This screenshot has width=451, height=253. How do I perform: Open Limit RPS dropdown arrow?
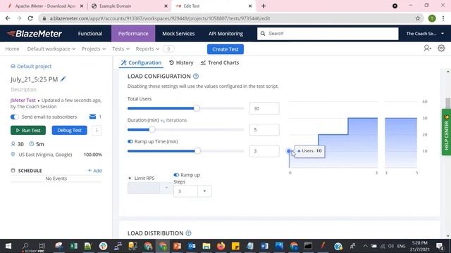pyautogui.click(x=166, y=188)
